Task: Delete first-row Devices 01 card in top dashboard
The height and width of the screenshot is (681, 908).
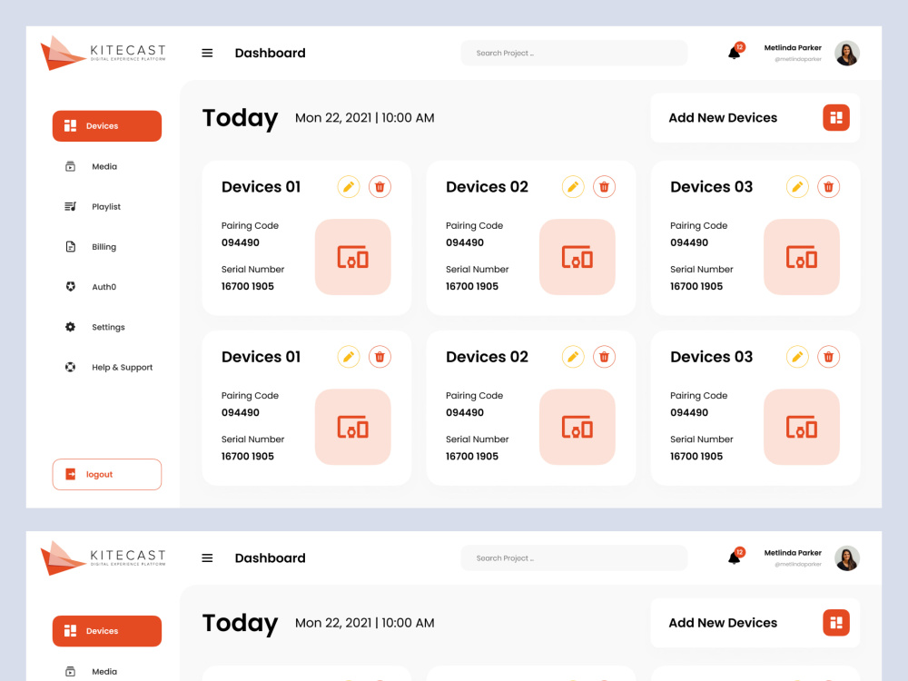Action: [380, 187]
